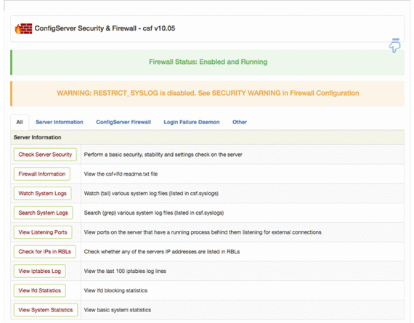The image size is (414, 323).
Task: Open the ConfigServer Firewall tab
Action: (x=123, y=122)
